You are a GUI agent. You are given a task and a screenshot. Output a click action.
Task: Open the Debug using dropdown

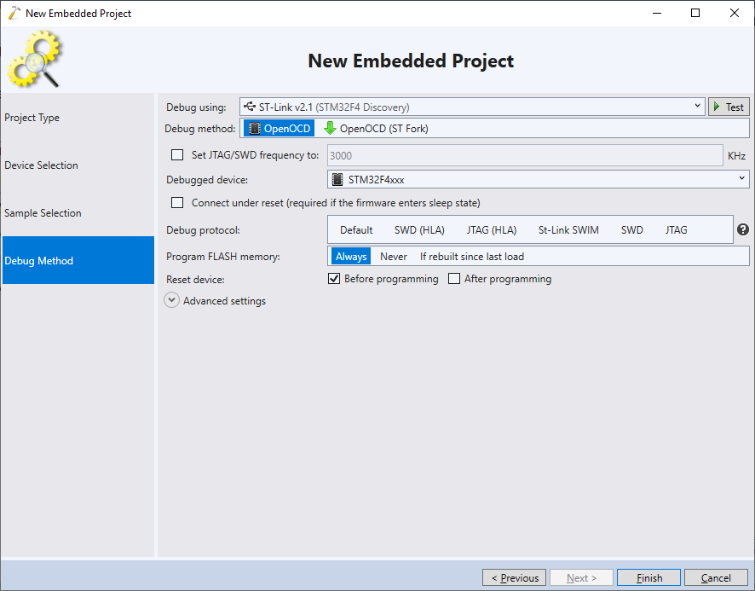(x=472, y=107)
